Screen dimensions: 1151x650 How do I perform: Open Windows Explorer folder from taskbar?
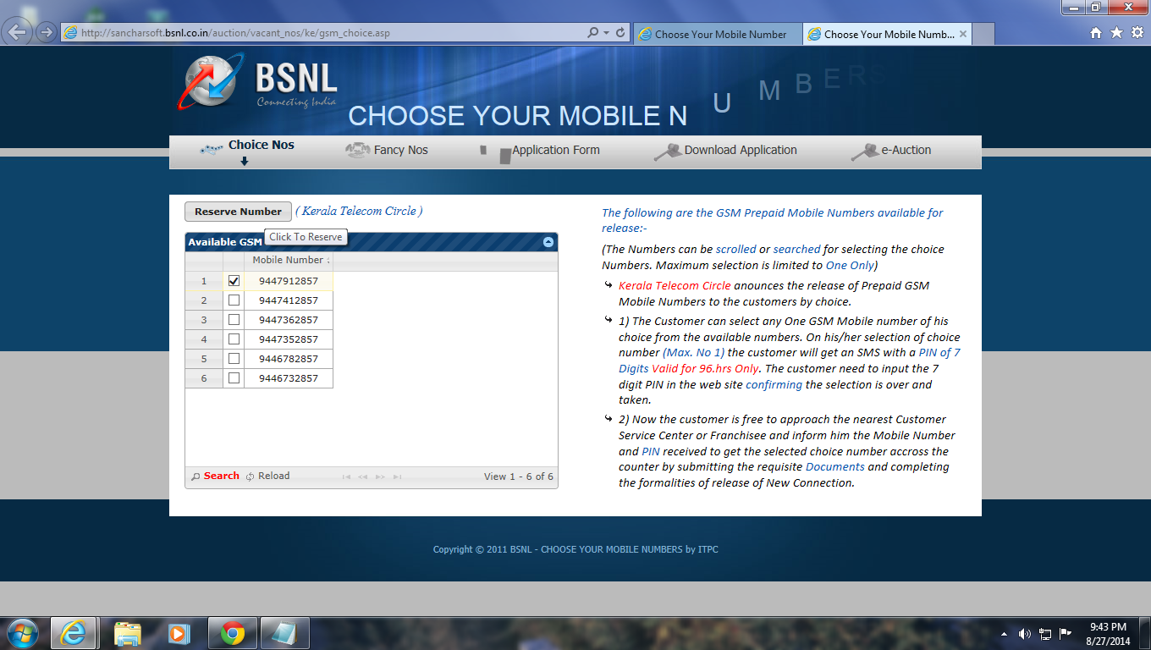tap(128, 633)
